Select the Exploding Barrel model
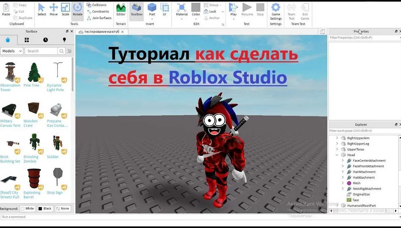The height and width of the screenshot is (228, 401). pos(33,183)
